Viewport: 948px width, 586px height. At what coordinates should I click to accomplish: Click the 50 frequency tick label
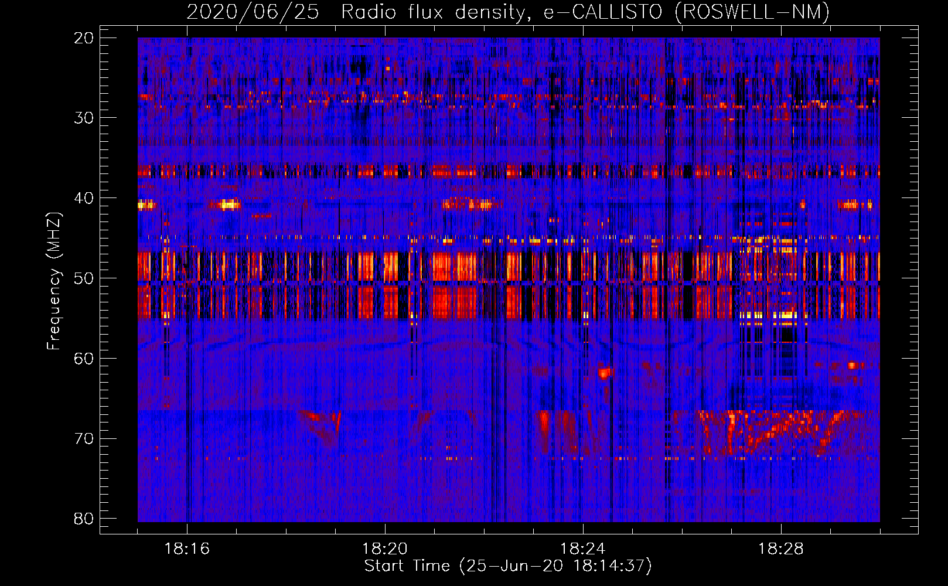coord(84,278)
